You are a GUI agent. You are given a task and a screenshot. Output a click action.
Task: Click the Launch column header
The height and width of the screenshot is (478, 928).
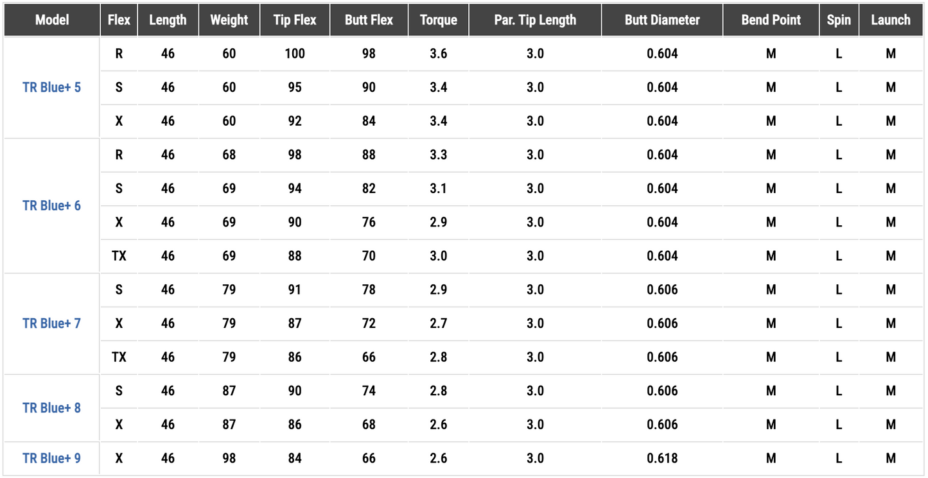[891, 20]
